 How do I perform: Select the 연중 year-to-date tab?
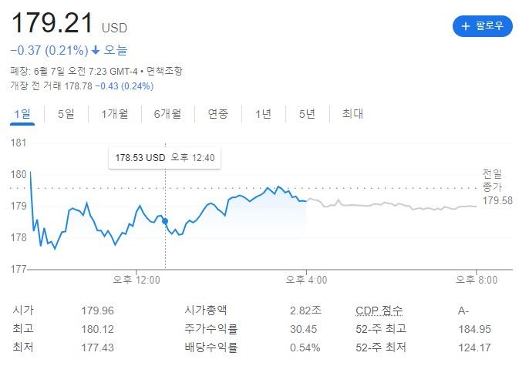(217, 114)
